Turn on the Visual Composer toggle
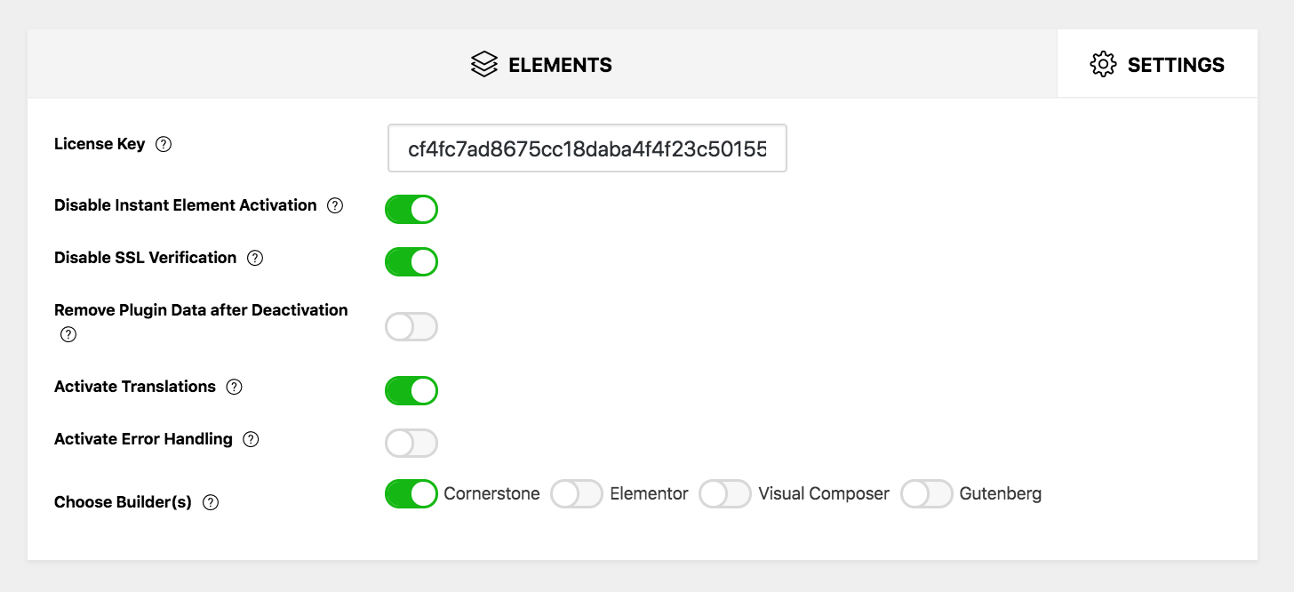The height and width of the screenshot is (592, 1294). tap(725, 493)
